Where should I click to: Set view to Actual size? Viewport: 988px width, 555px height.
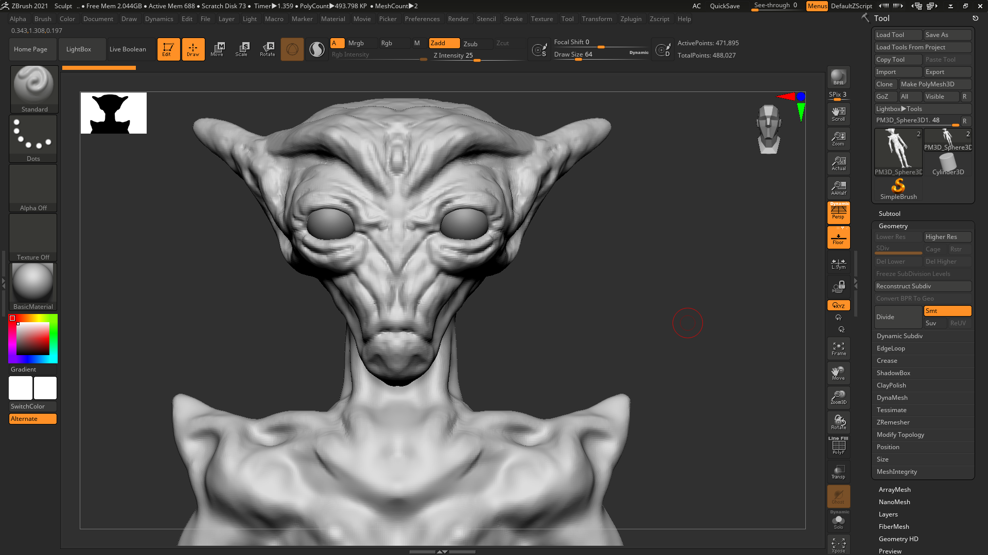[x=838, y=163]
